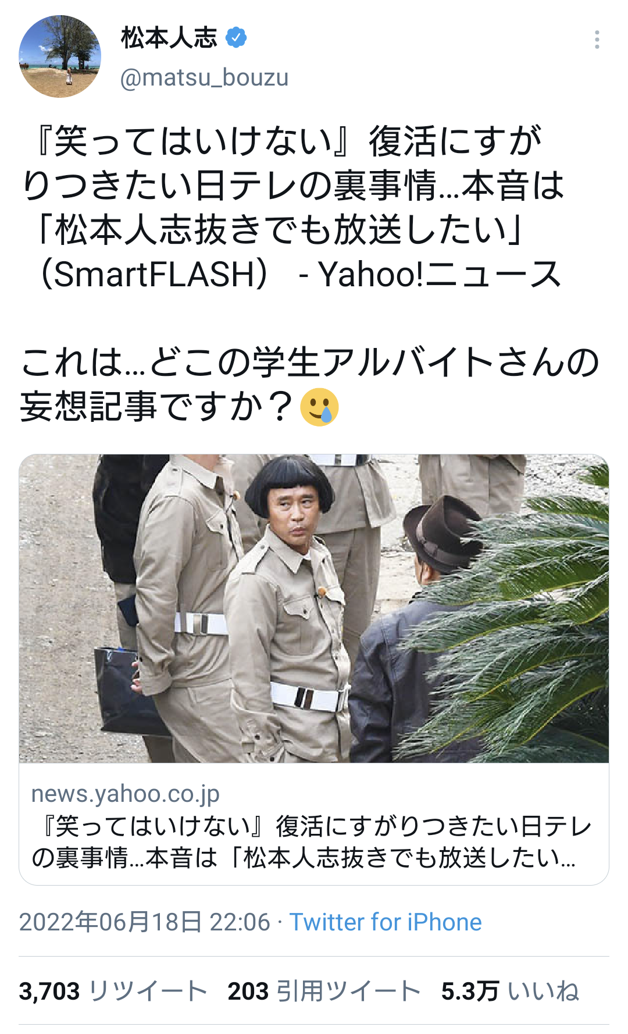Open the 2022年06月18日 22:06 timestamp
The image size is (628, 1034).
pos(145,922)
